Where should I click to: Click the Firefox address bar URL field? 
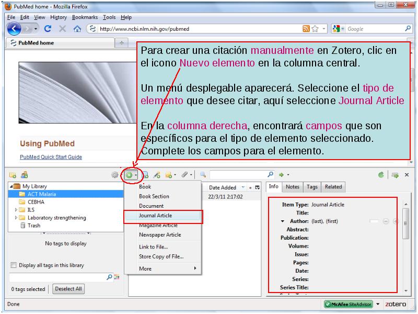(x=200, y=29)
